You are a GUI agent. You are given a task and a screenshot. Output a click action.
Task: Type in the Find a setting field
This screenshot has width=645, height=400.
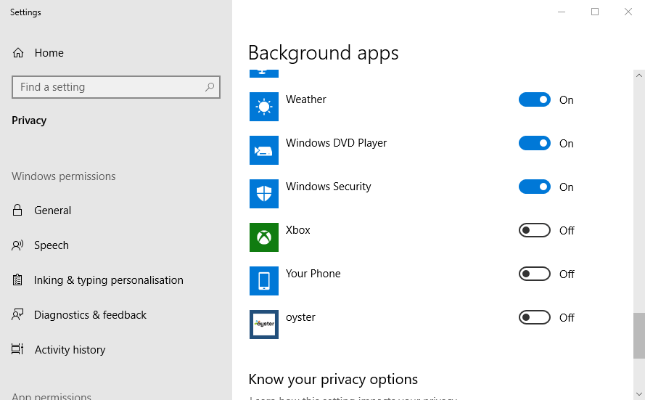point(109,87)
